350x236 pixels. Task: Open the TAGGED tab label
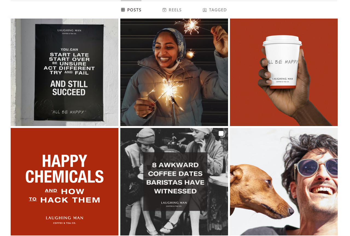point(218,10)
